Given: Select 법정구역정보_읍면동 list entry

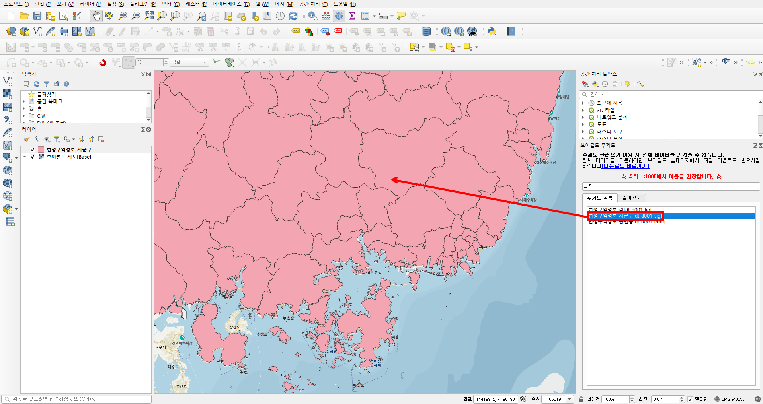Looking at the screenshot, I should (x=671, y=222).
